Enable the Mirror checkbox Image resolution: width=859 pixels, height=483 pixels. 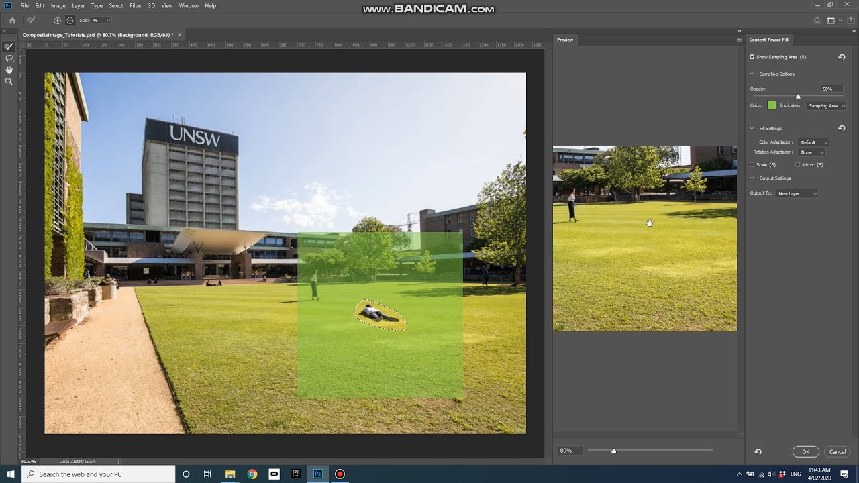[x=797, y=164]
